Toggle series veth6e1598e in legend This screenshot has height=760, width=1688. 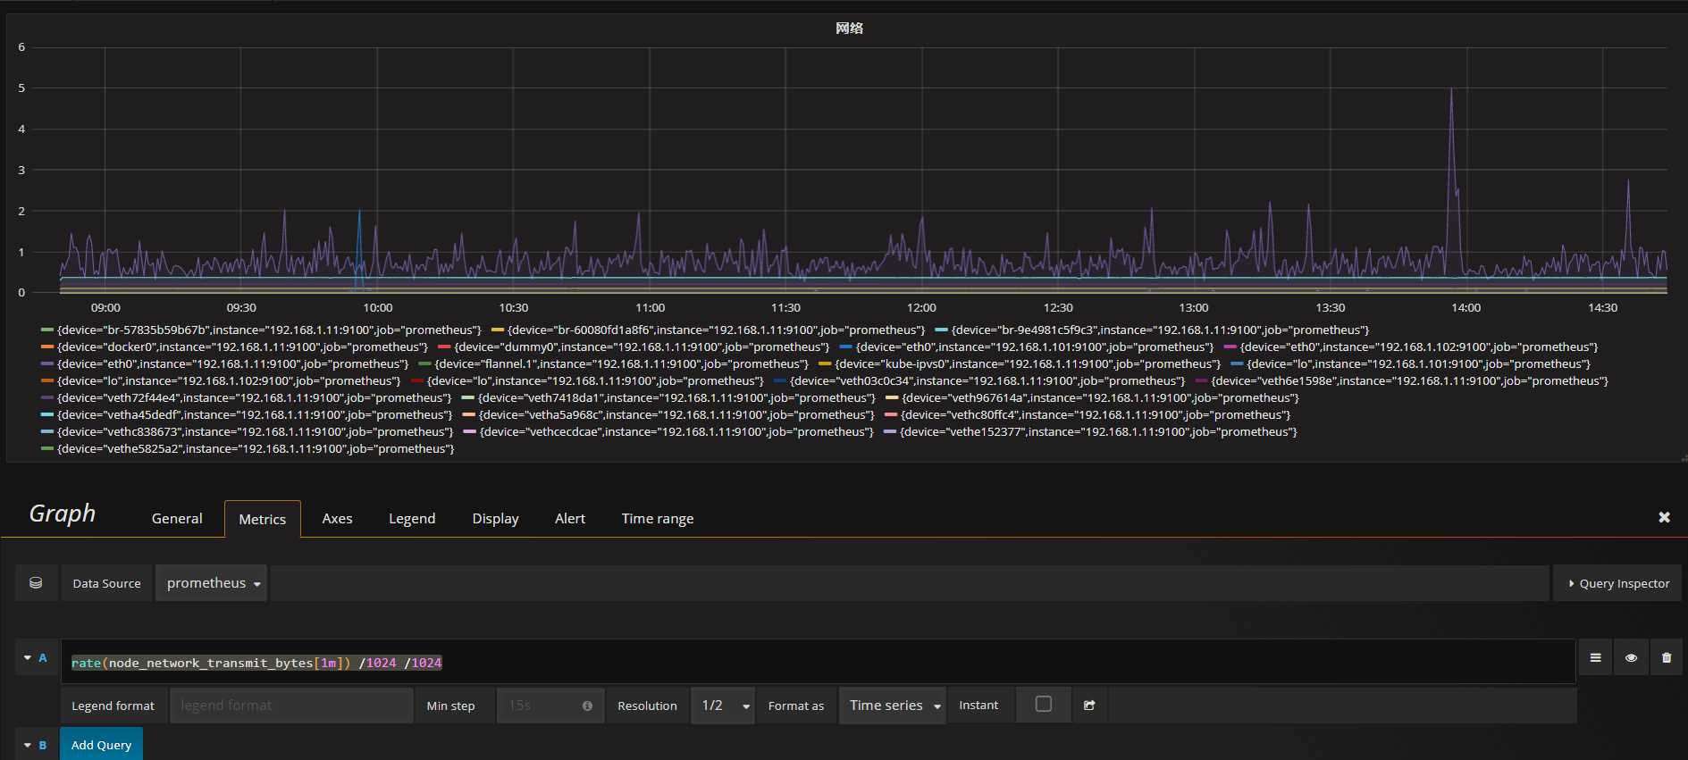click(x=1409, y=381)
